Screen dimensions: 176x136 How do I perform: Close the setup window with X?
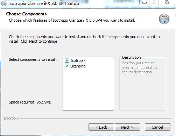[x=167, y=2]
